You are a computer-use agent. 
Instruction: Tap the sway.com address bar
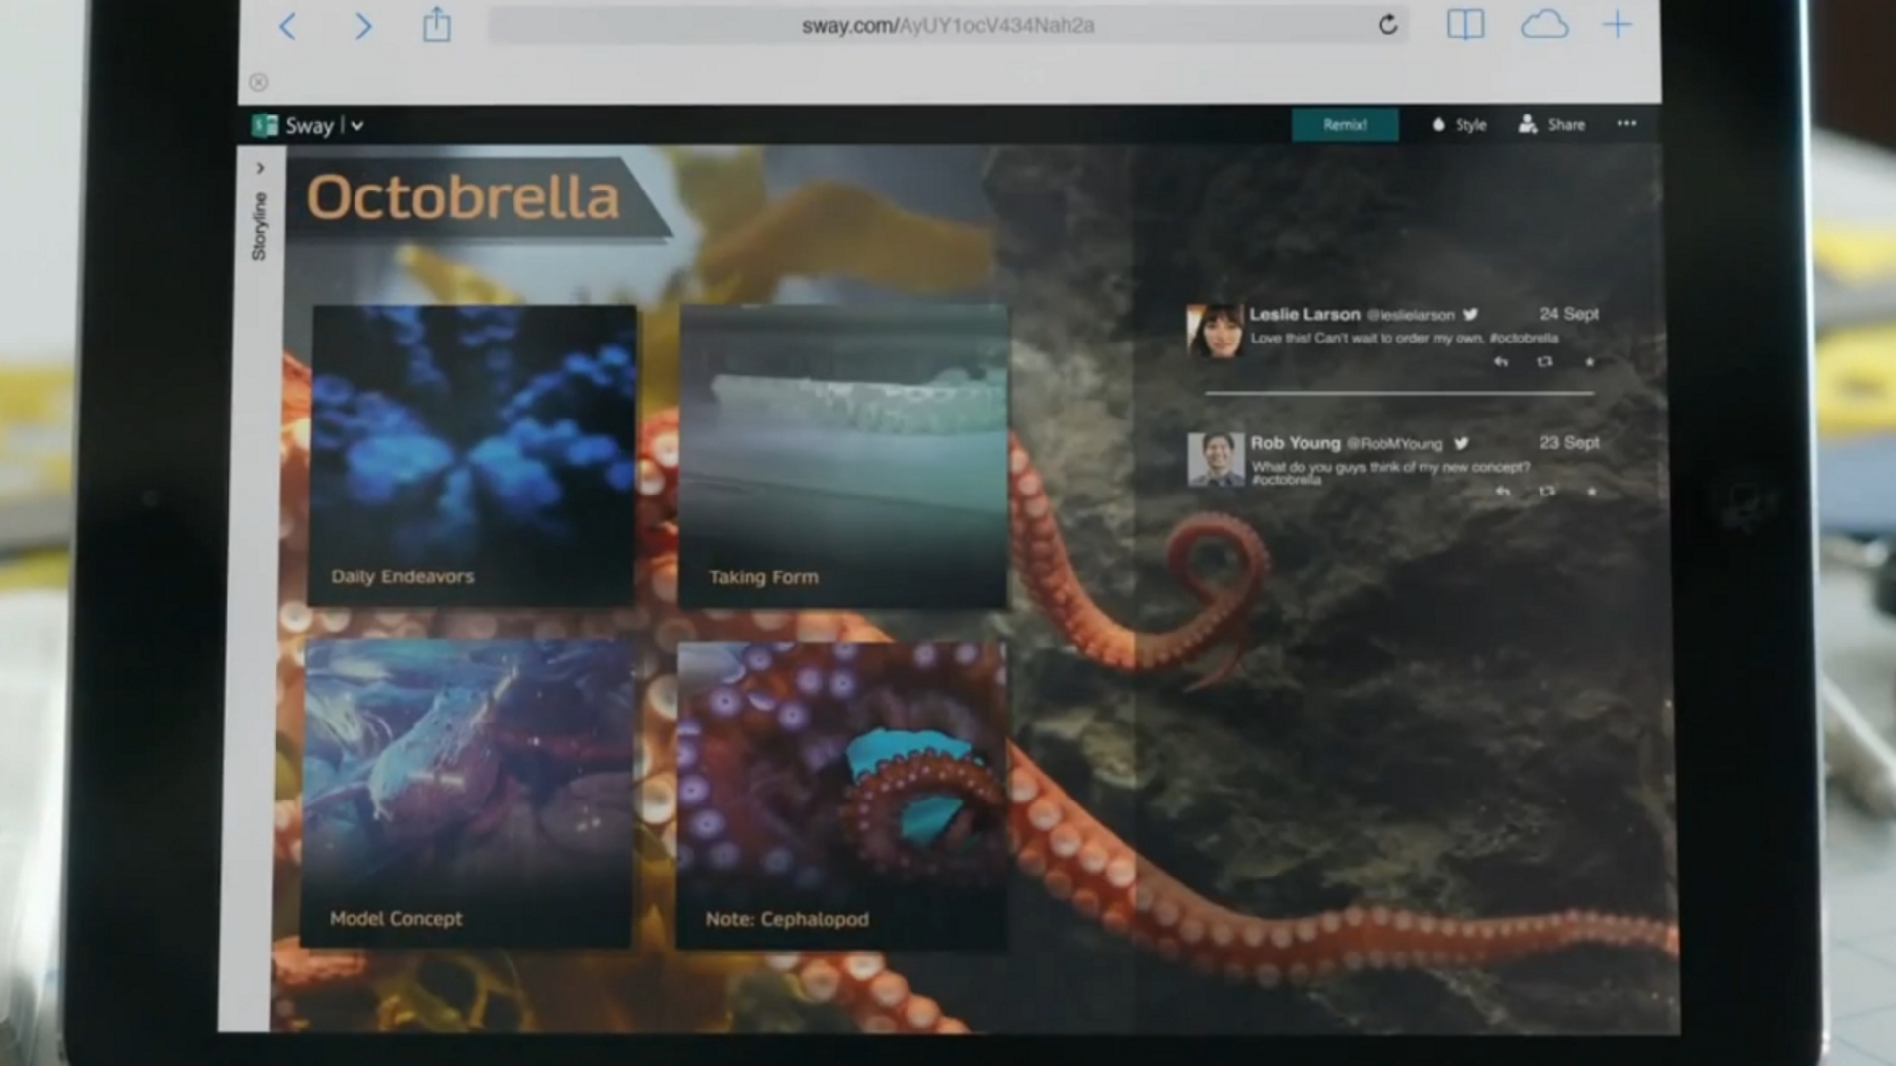click(946, 26)
